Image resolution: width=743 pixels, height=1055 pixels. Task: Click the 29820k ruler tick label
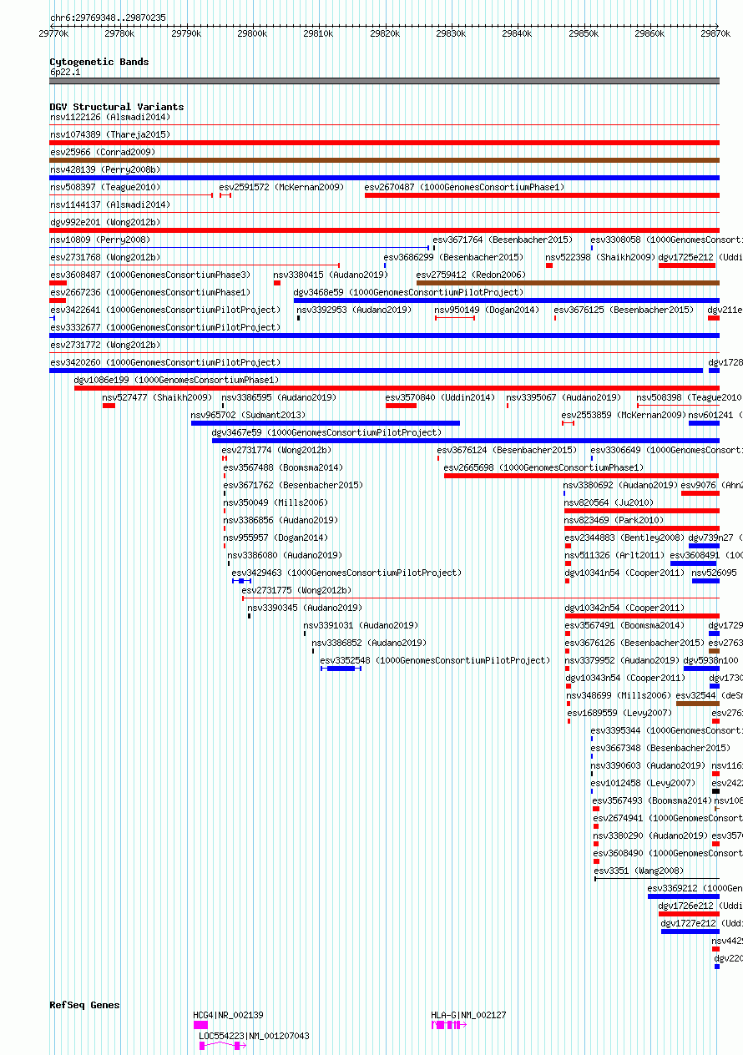384,33
